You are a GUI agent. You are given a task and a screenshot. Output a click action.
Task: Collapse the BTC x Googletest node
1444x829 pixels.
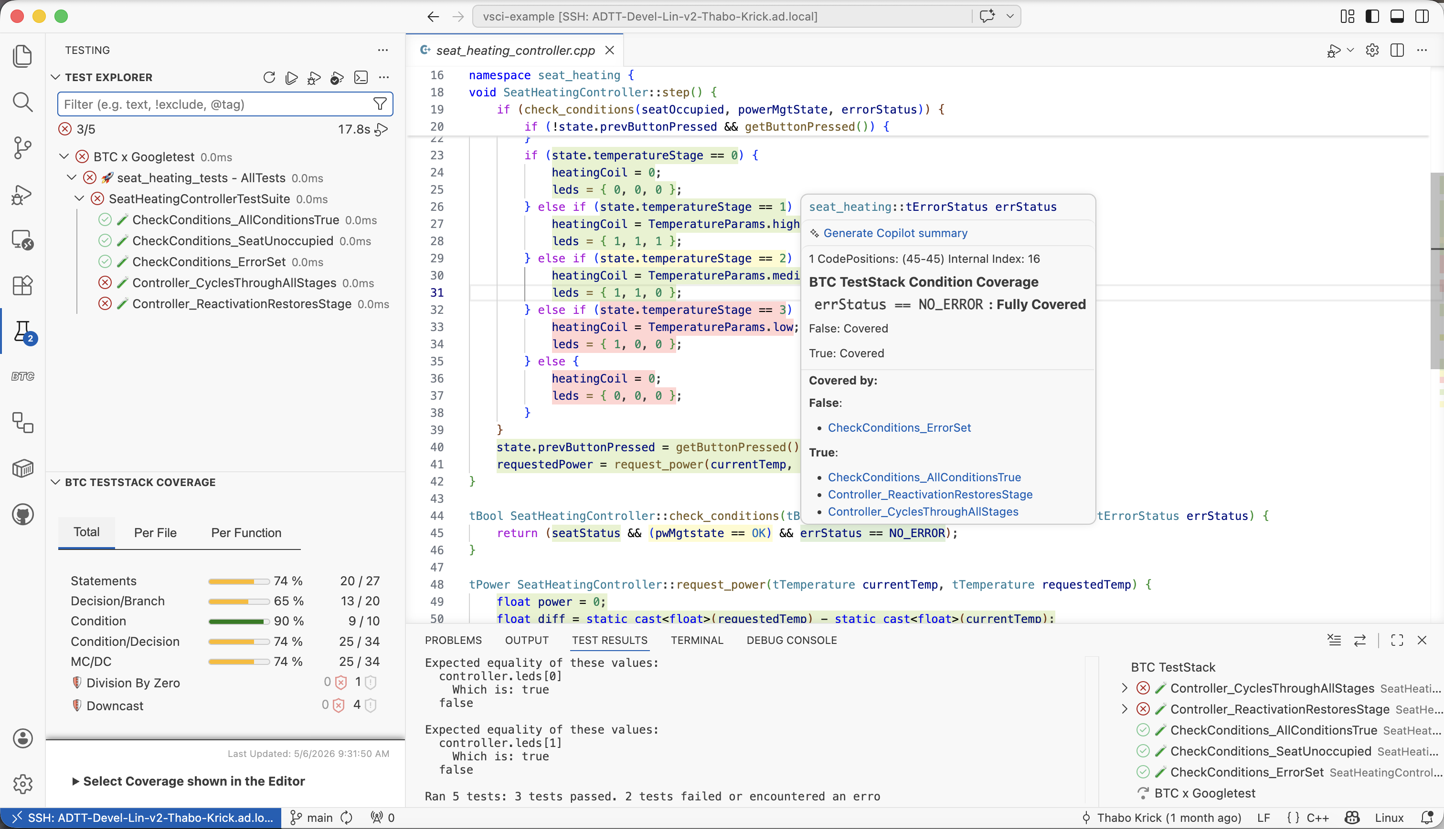tap(64, 156)
